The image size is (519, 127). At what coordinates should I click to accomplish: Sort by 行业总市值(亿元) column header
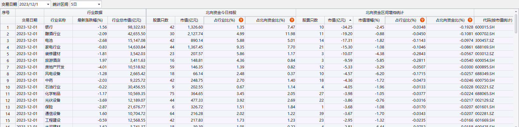tap(126, 20)
